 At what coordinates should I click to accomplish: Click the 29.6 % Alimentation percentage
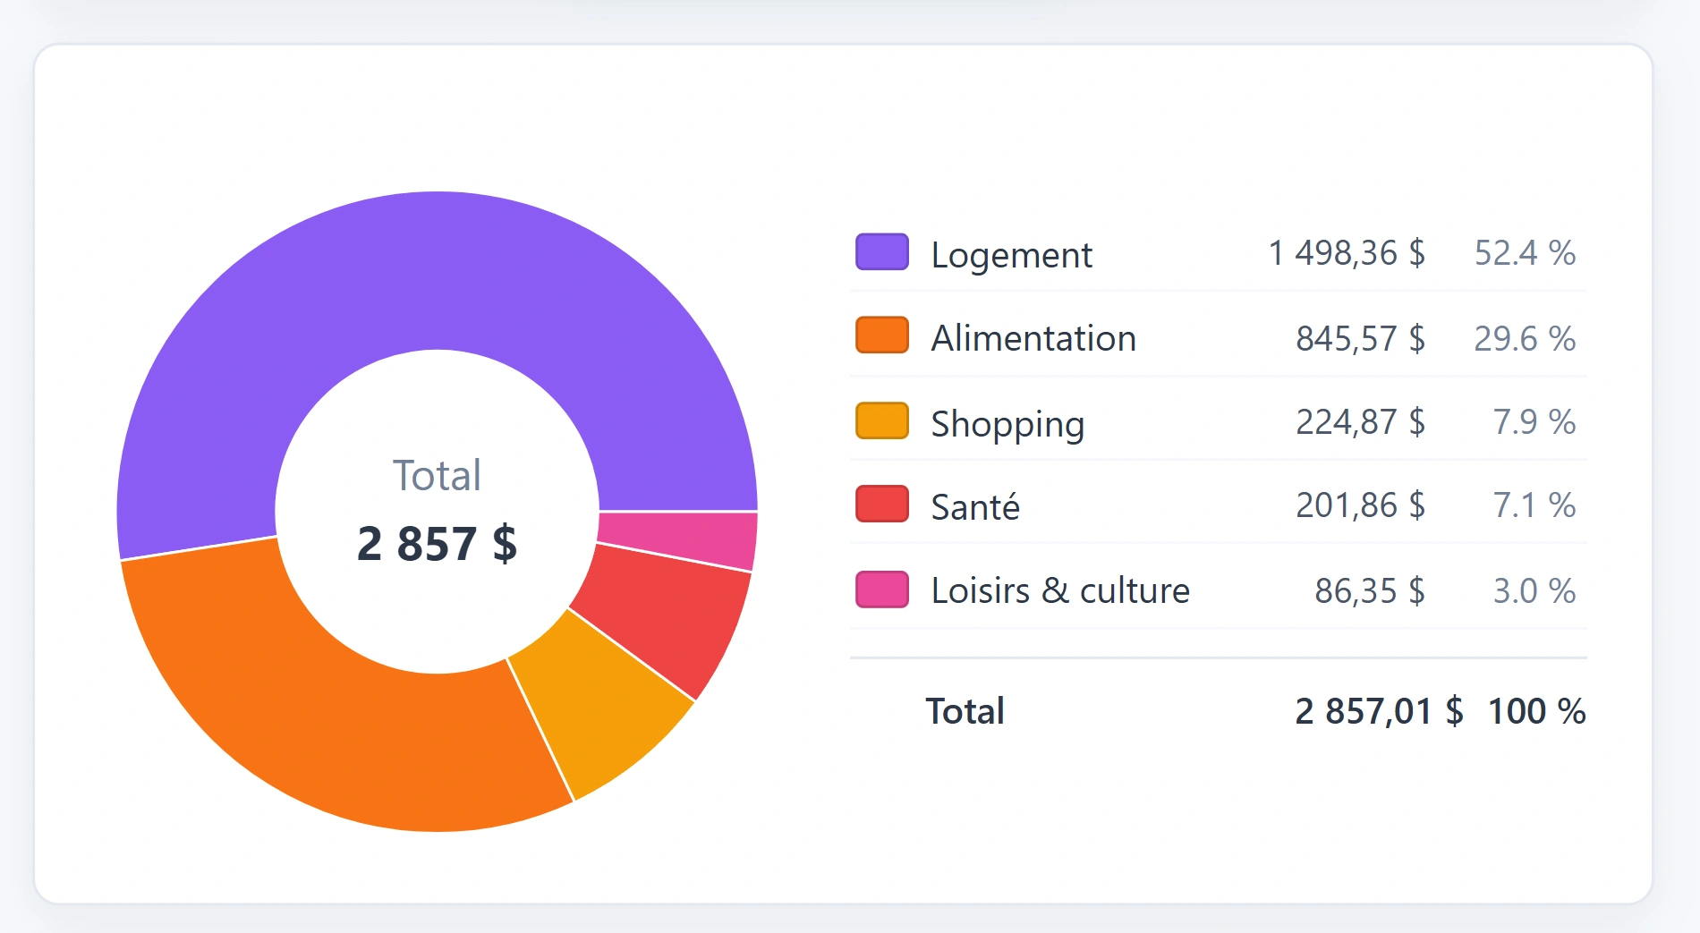[x=1525, y=339]
